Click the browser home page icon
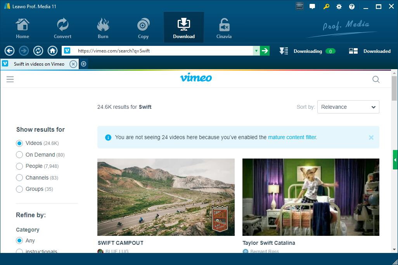 point(52,51)
